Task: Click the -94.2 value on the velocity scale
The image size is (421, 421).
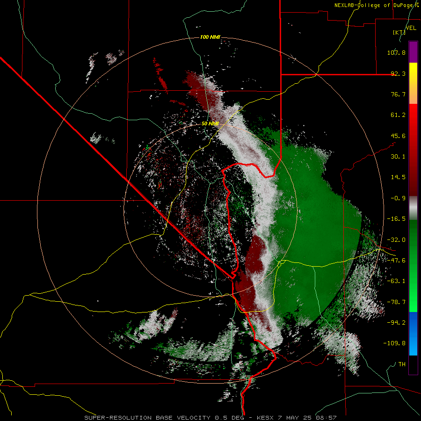Action: [x=396, y=323]
